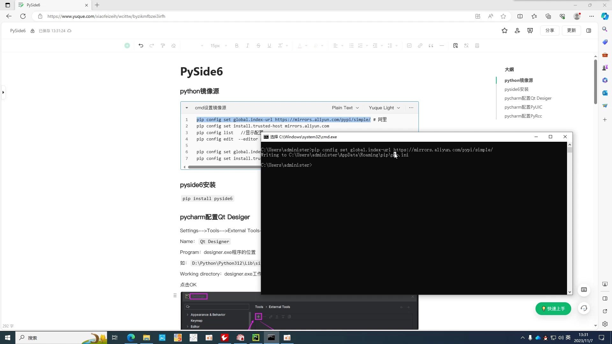Click the PyCharm taskbar icon
612x344 pixels.
pyautogui.click(x=256, y=338)
